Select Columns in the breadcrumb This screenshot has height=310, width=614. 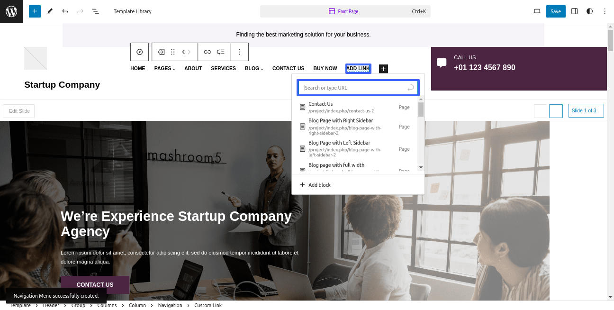[107, 305]
